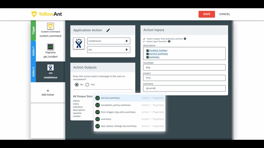
Task: Open help for insert input function
Action: coord(169,42)
